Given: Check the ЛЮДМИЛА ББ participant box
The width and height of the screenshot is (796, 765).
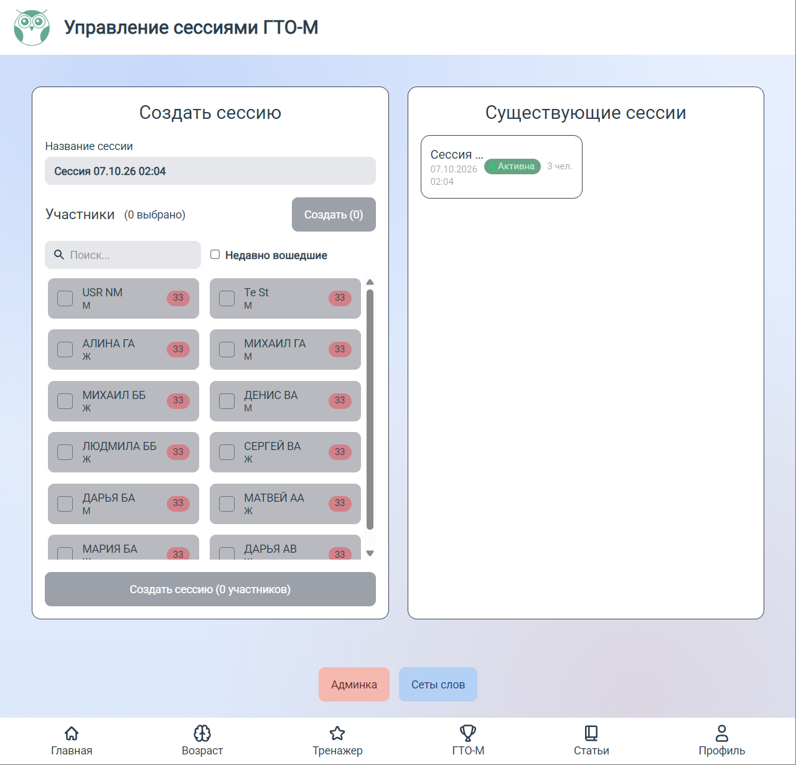Looking at the screenshot, I should (x=65, y=452).
